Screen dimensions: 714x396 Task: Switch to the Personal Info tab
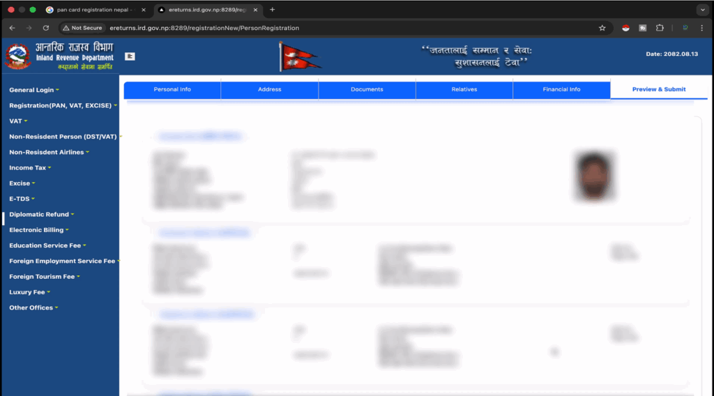(x=172, y=90)
